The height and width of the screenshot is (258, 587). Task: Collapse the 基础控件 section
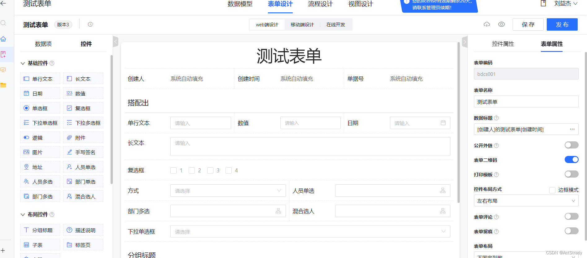tap(23, 63)
